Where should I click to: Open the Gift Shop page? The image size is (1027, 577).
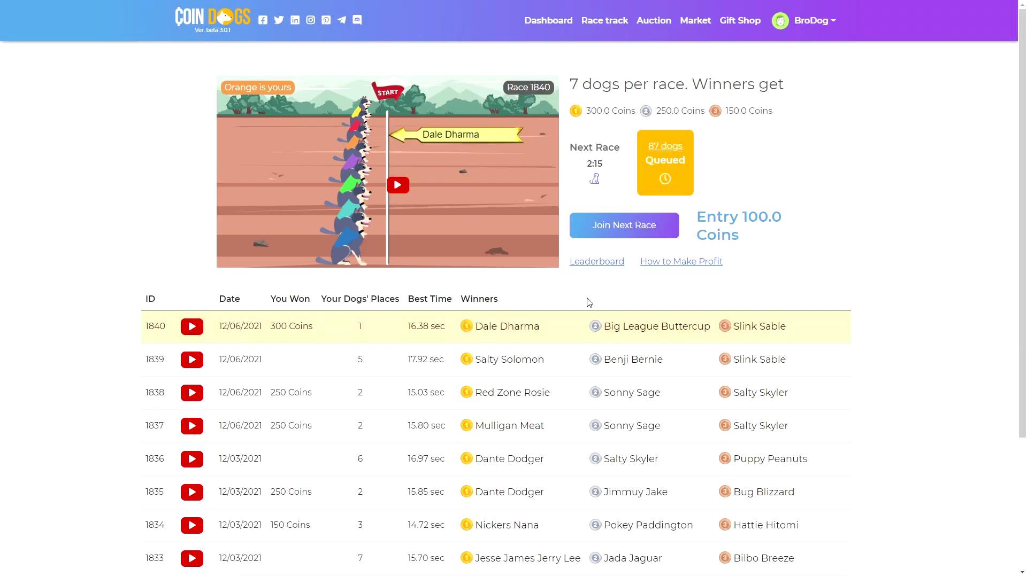coord(740,21)
